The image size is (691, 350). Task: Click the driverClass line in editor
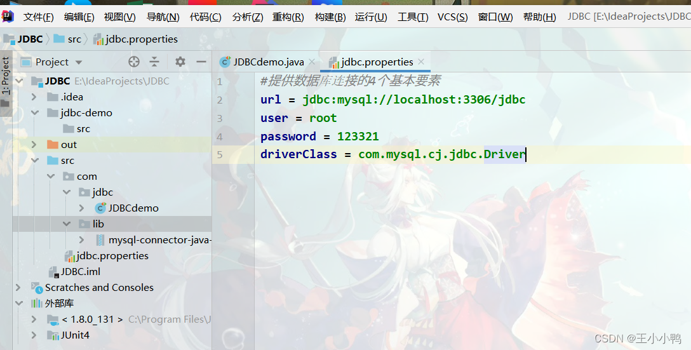tap(393, 154)
